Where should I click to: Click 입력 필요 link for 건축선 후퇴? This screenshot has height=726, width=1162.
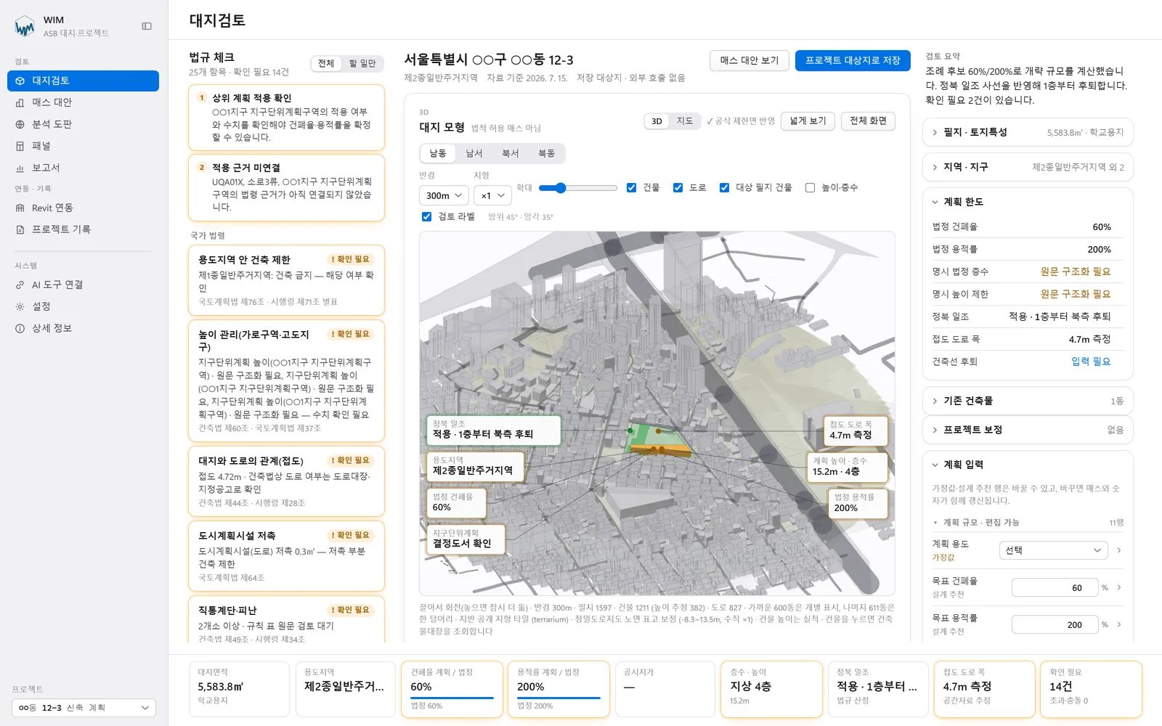(1091, 362)
